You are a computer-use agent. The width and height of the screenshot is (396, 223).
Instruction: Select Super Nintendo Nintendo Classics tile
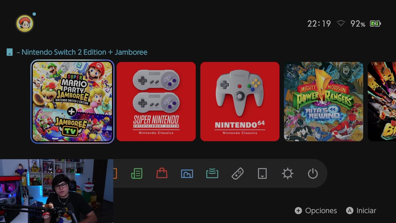pyautogui.click(x=156, y=102)
